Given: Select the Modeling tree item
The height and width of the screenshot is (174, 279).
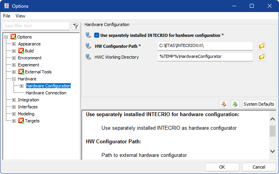Looking at the screenshot, I should pyautogui.click(x=26, y=114).
